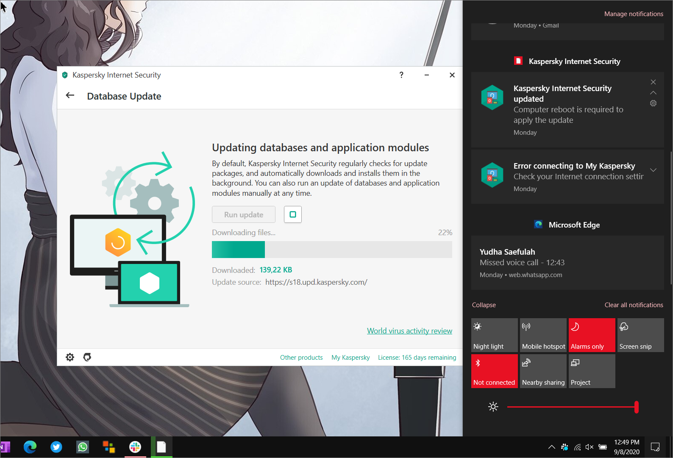Open Slack system tray icon
The height and width of the screenshot is (458, 673).
pyautogui.click(x=565, y=447)
